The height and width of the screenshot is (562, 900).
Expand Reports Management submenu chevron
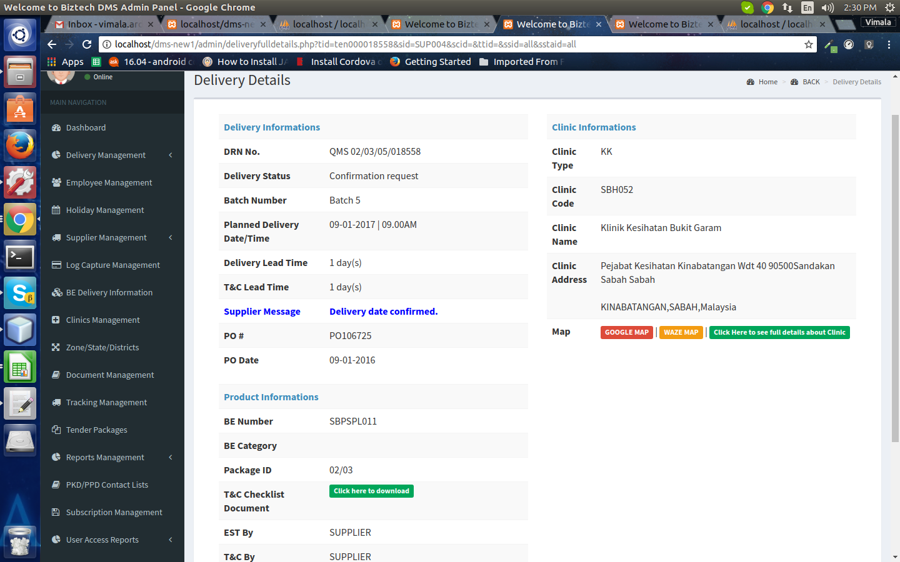click(x=171, y=457)
